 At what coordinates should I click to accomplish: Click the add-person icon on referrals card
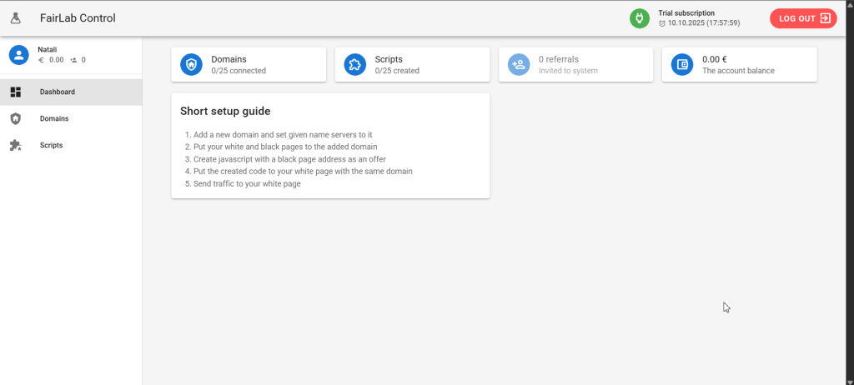click(519, 64)
